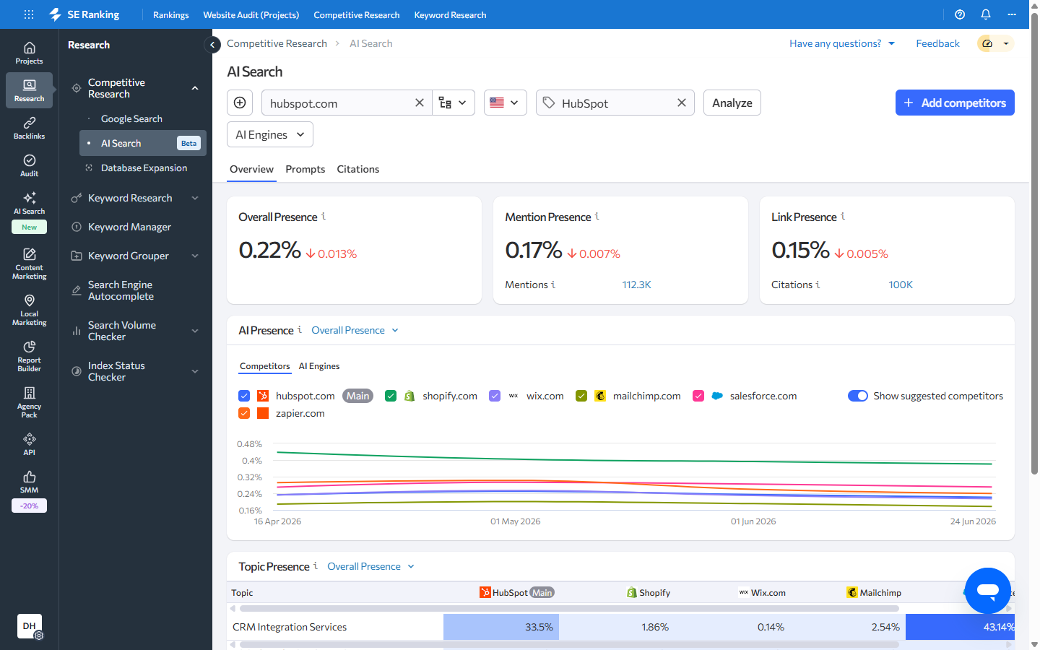This screenshot has width=1040, height=650.
Task: Expand Keyword Research section
Action: 195,198
